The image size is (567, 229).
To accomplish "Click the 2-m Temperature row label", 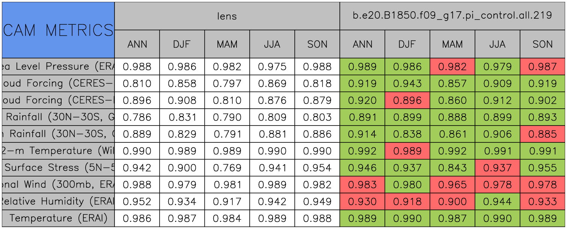I will click(x=58, y=151).
